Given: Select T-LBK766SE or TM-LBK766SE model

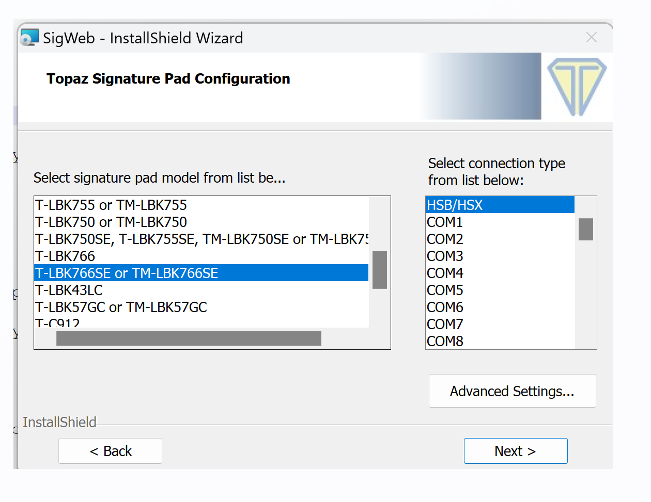Looking at the screenshot, I should coord(127,273).
